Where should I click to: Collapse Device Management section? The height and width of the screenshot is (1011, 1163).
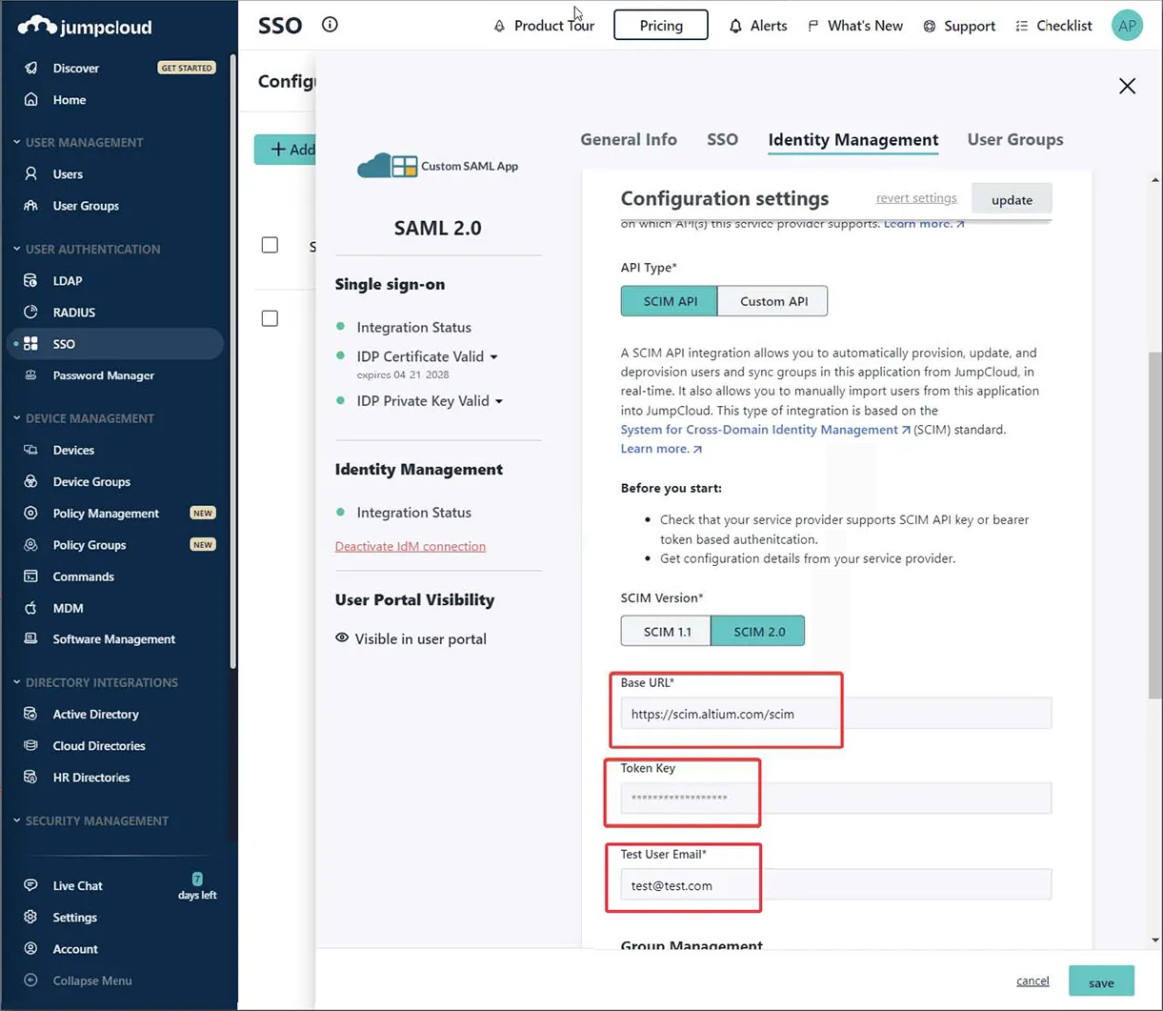click(x=16, y=418)
